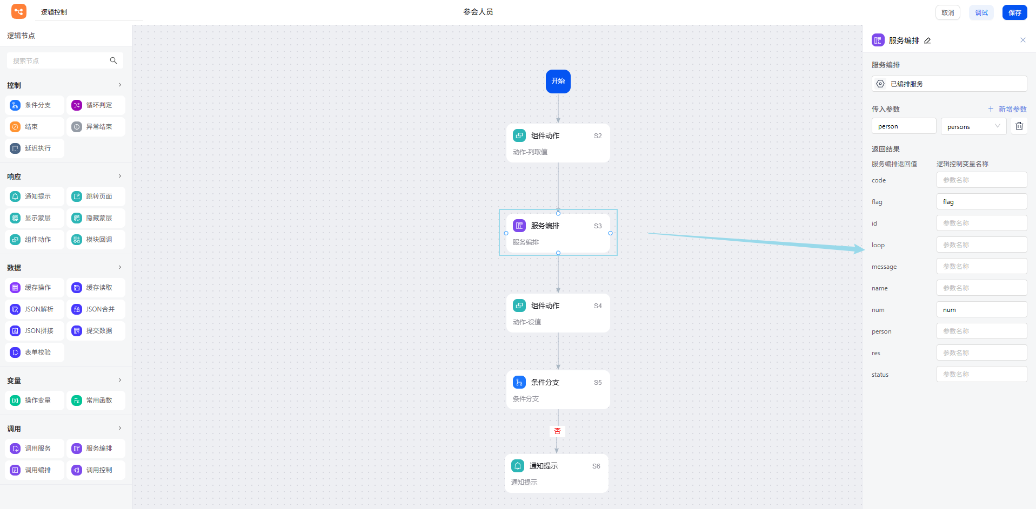Image resolution: width=1036 pixels, height=509 pixels.
Task: Select the 循环判定 node in sidebar
Action: [96, 105]
